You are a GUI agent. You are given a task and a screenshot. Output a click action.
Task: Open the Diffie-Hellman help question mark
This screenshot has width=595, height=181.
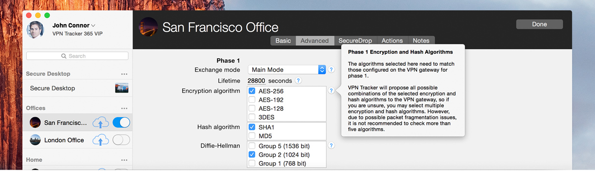click(331, 146)
